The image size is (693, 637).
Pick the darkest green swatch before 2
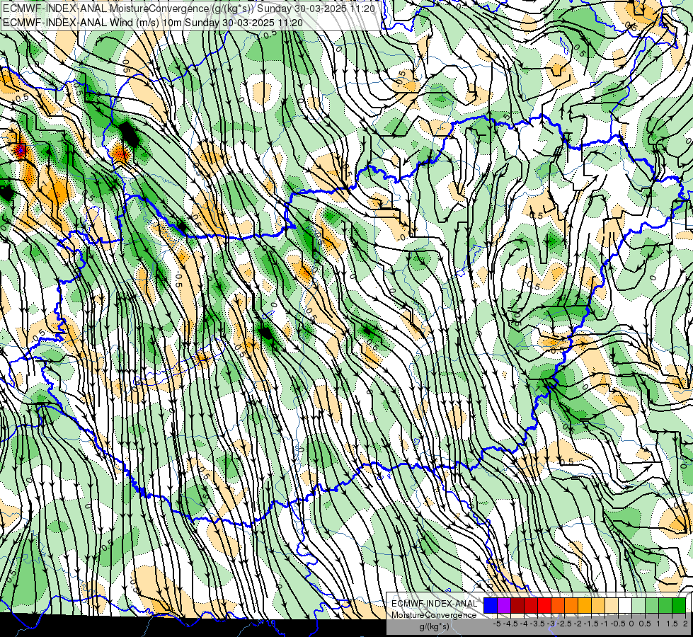click(x=679, y=606)
